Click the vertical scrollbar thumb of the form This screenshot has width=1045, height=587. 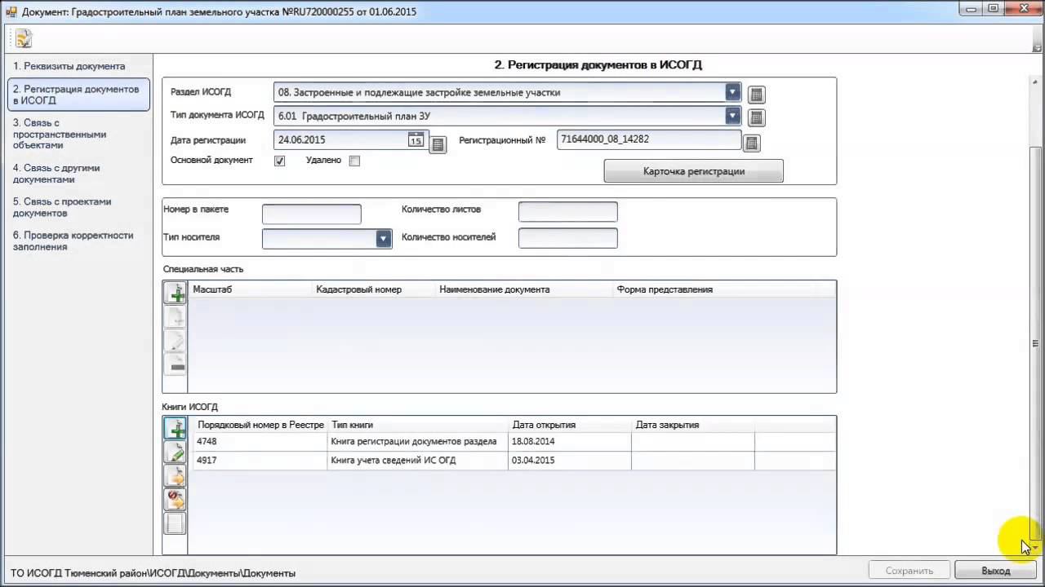point(1035,342)
